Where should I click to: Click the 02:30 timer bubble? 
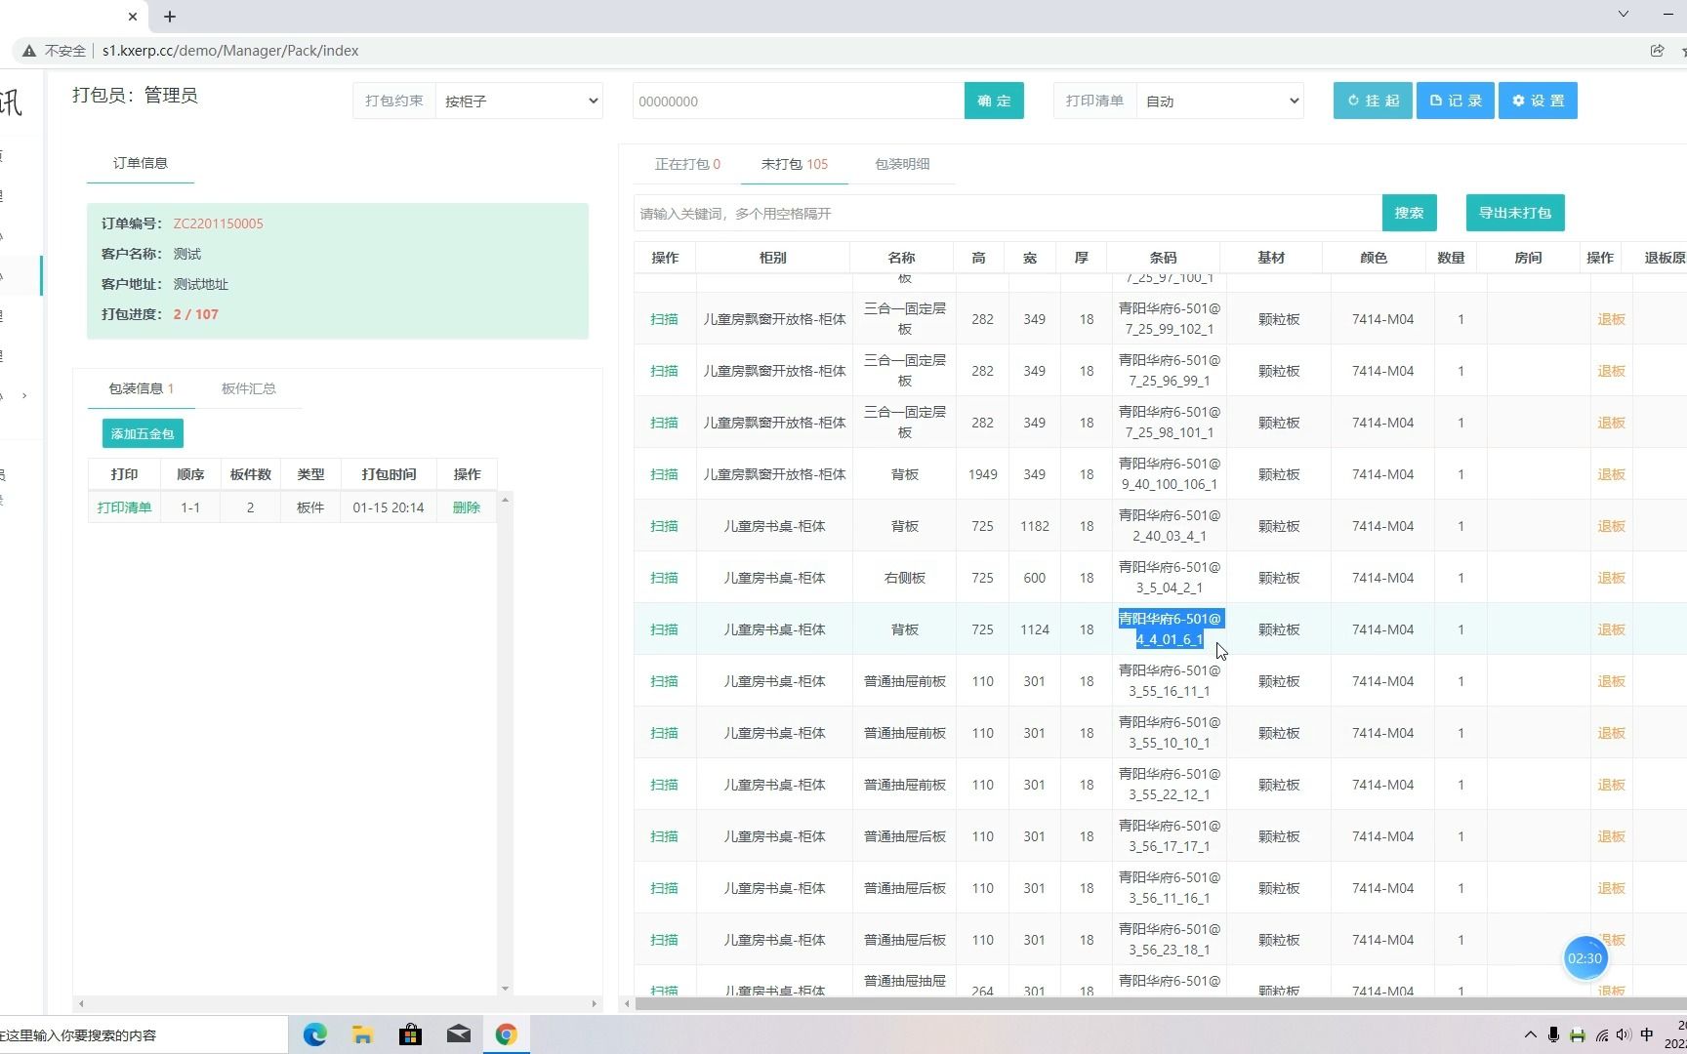click(1584, 958)
